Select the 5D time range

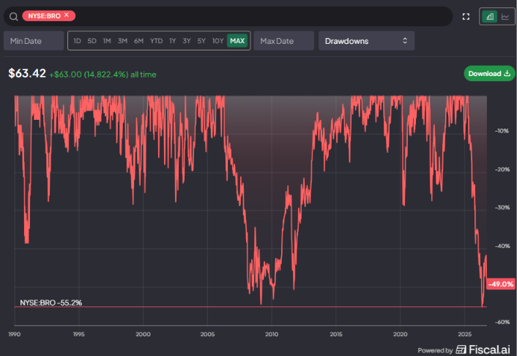coord(92,41)
